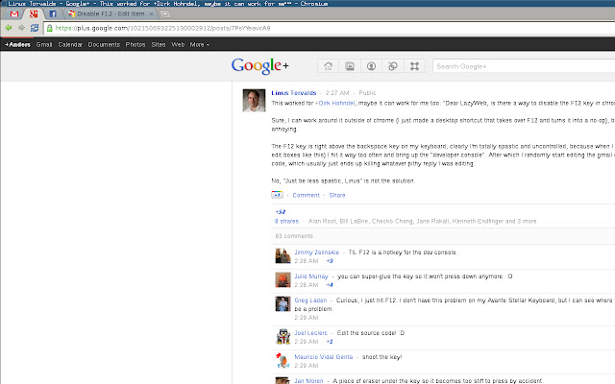The image size is (615, 384).
Task: Click 'shoot the key!' comment text
Action: coord(381,357)
